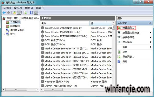Select rule BranchCache 托管缓存服务器(HTTP-In)
Screen dimensions: 154x97
66,36
